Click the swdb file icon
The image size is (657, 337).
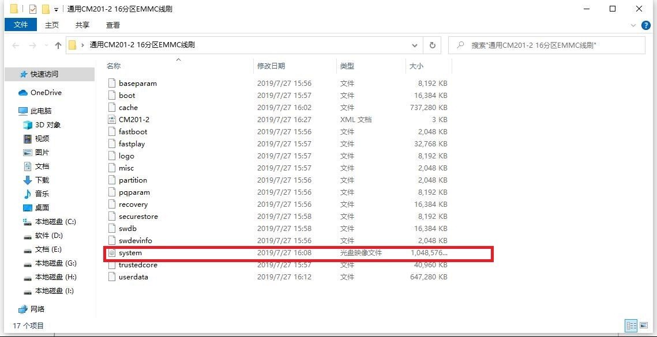[111, 229]
